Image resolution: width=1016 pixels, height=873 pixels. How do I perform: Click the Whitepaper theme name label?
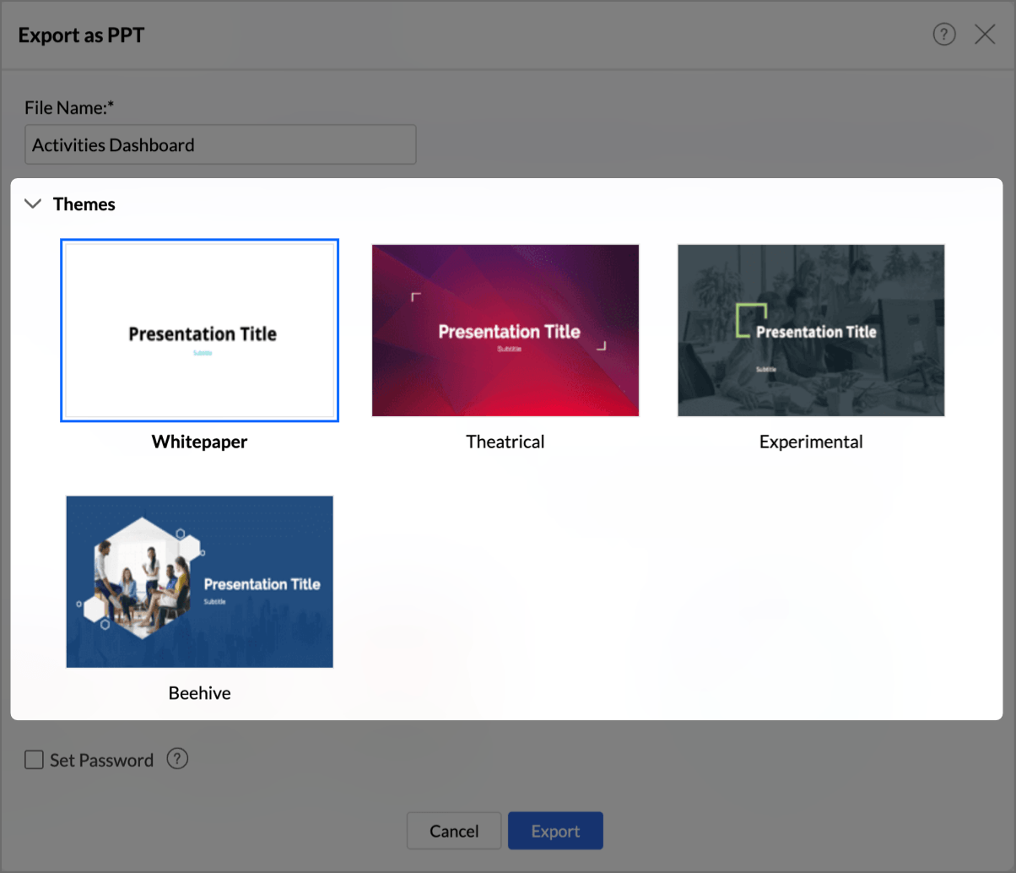pyautogui.click(x=199, y=442)
